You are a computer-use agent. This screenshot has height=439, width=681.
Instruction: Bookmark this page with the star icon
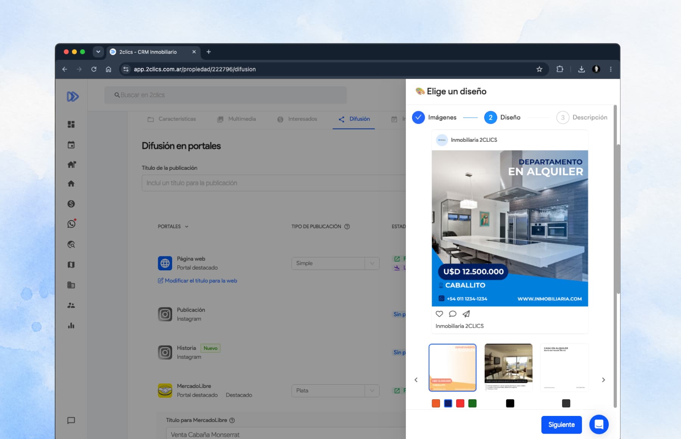click(x=540, y=69)
